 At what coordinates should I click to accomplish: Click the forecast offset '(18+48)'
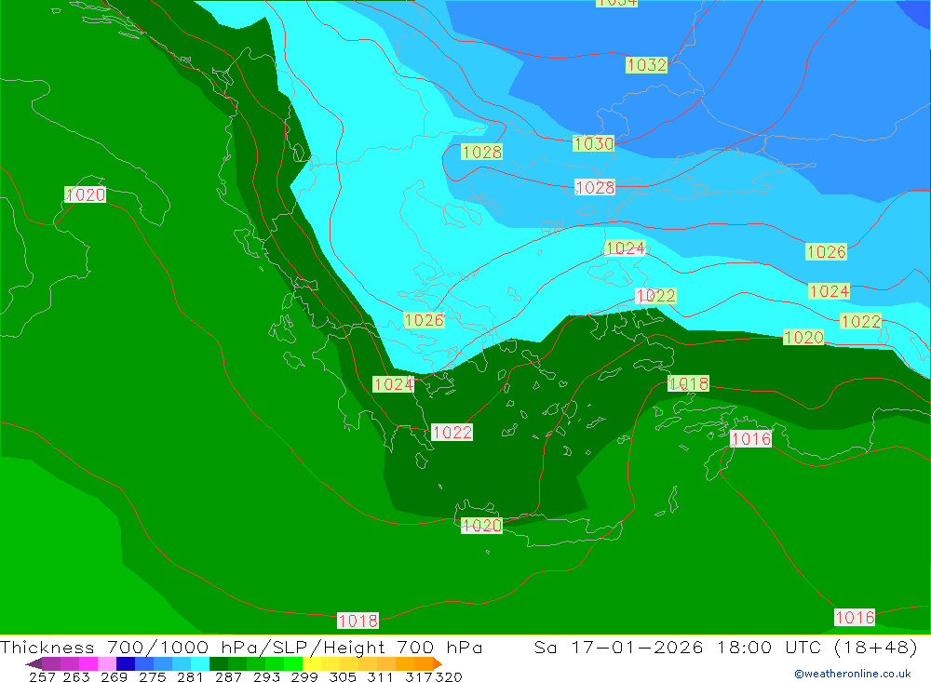click(875, 647)
